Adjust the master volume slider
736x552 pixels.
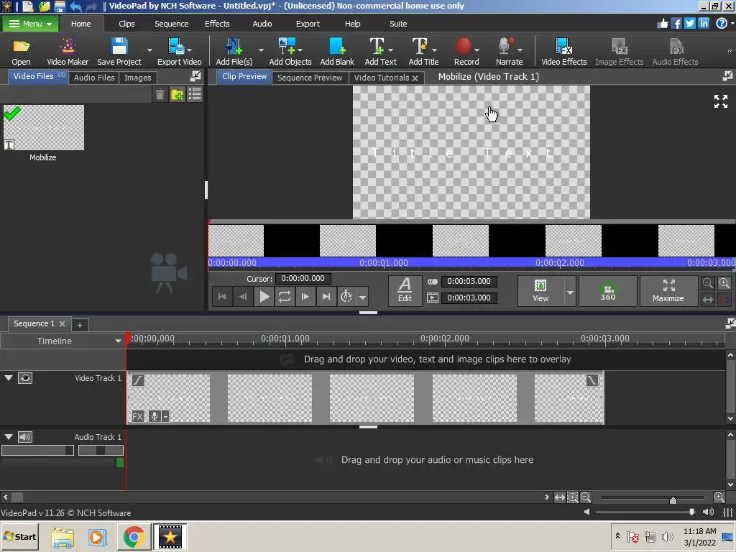(692, 512)
